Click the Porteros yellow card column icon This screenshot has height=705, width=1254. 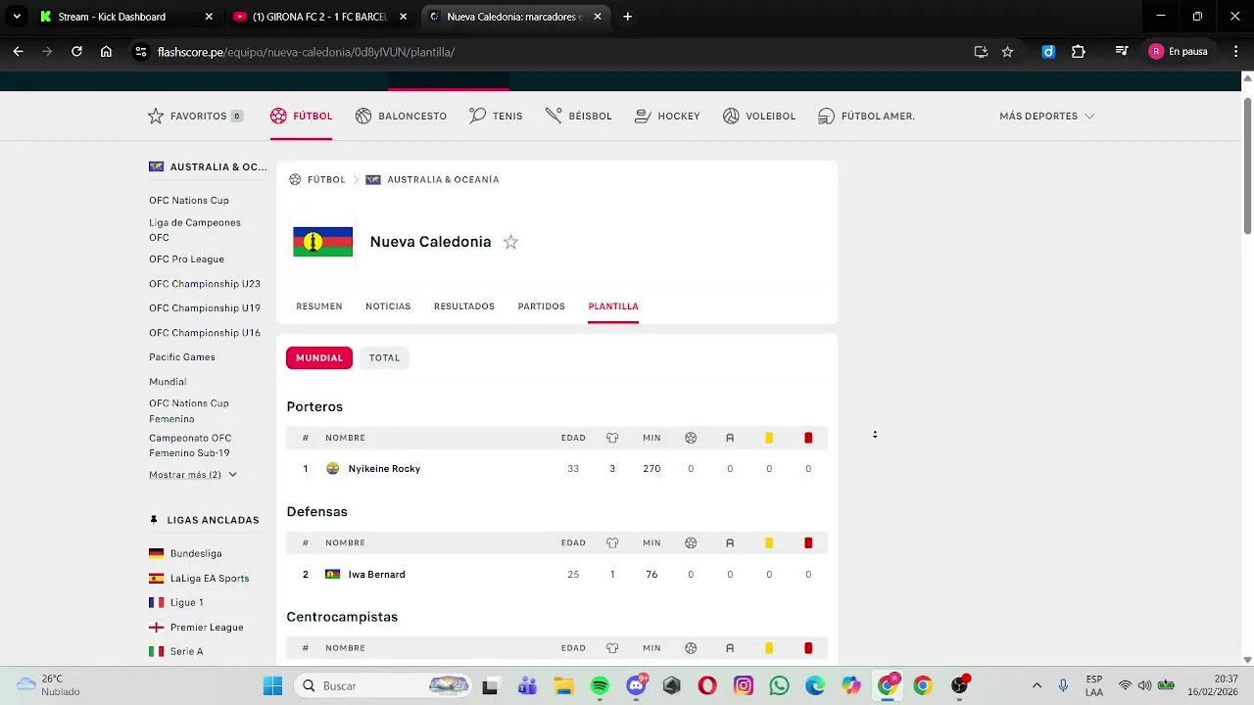[x=769, y=438]
